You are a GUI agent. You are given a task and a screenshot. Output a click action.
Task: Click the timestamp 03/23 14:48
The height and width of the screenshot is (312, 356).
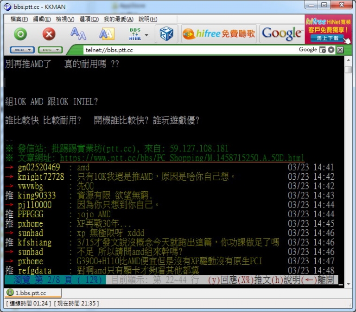311,271
